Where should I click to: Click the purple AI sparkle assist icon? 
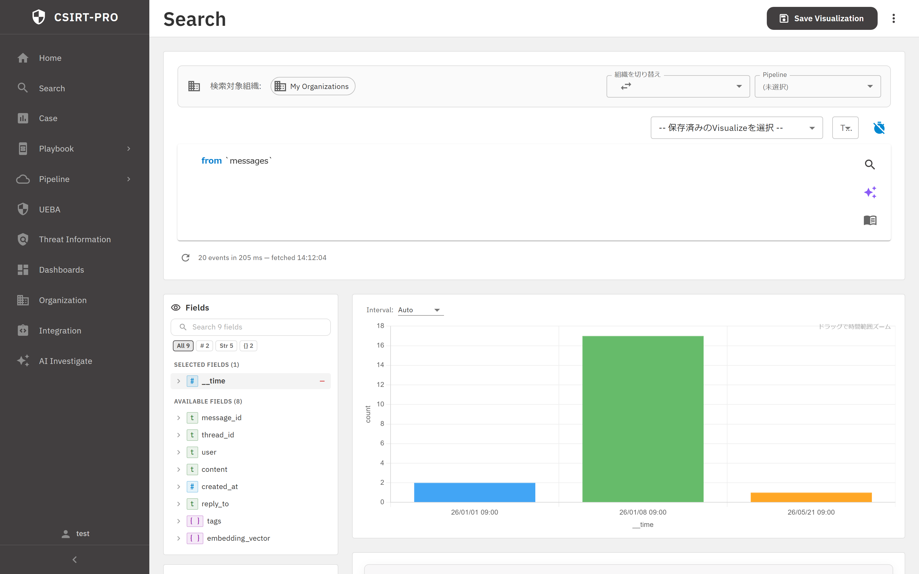click(x=870, y=192)
